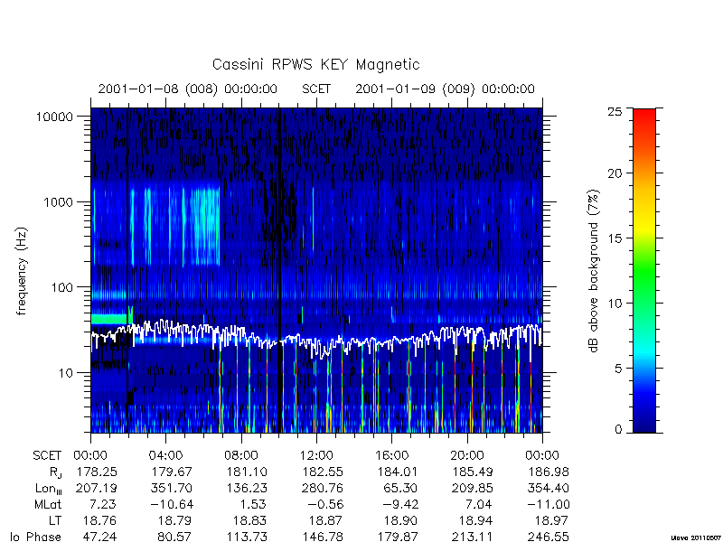Click the Io Phase value 146.78
Viewport: 723px width, 542px height.
[x=323, y=537]
